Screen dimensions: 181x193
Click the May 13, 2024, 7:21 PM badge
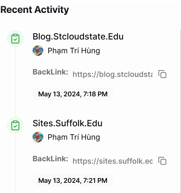click(x=73, y=180)
